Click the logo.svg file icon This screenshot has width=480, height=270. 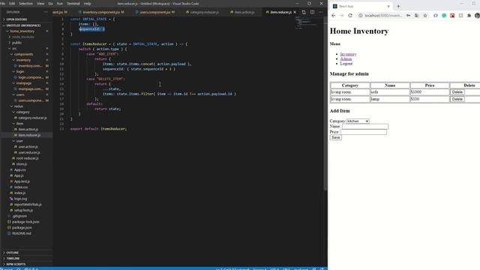tap(11, 199)
